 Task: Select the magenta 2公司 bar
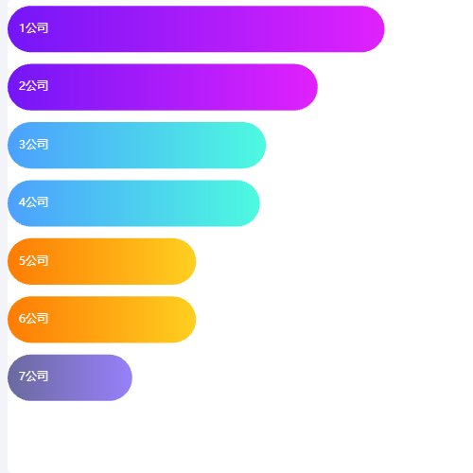pyautogui.click(x=163, y=87)
